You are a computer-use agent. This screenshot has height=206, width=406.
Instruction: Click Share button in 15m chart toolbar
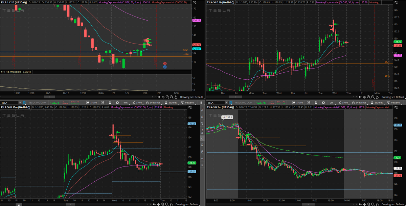click(x=91, y=102)
